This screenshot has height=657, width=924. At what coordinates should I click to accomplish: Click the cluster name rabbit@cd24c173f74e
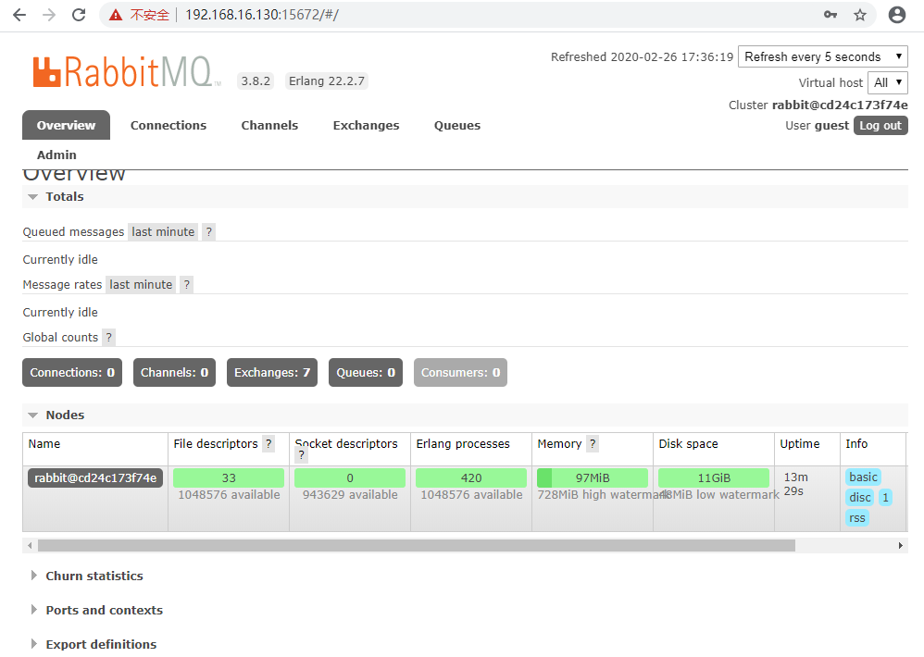coord(840,105)
